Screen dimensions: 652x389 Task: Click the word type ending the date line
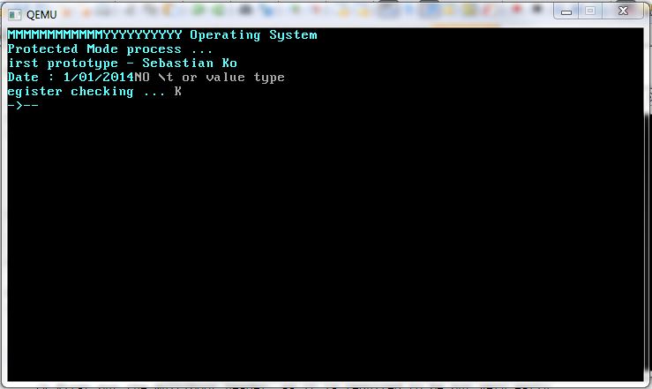click(269, 79)
